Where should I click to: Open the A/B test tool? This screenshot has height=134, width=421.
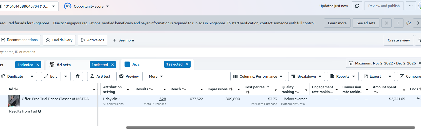(x=101, y=76)
